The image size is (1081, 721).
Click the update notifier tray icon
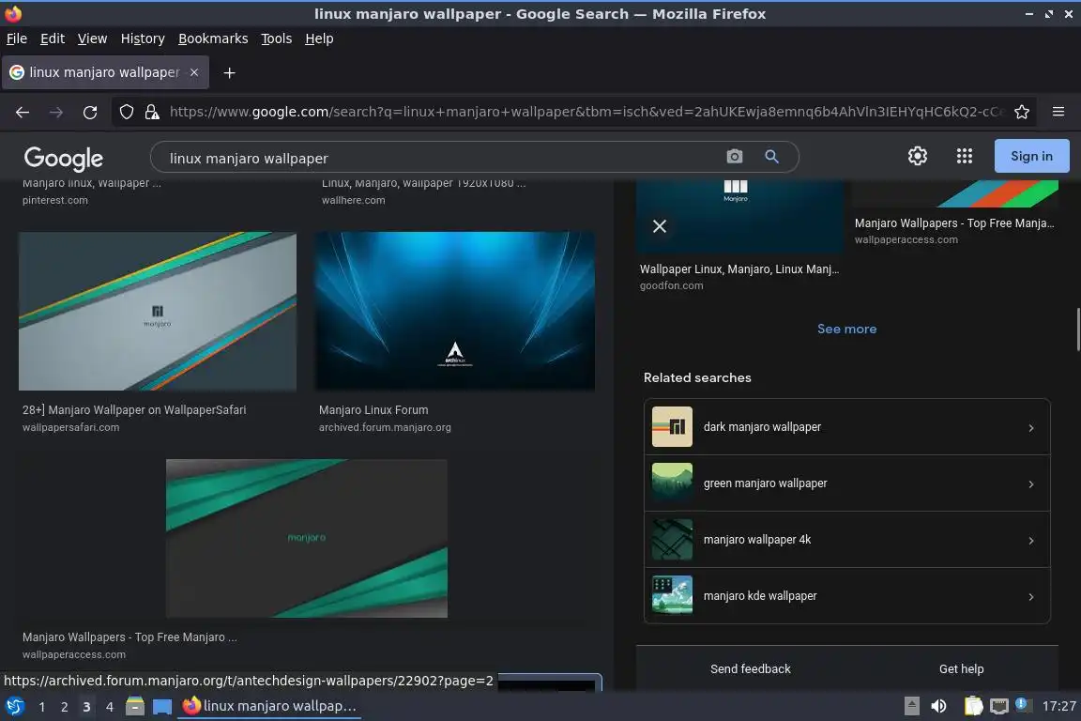[x=1023, y=704]
